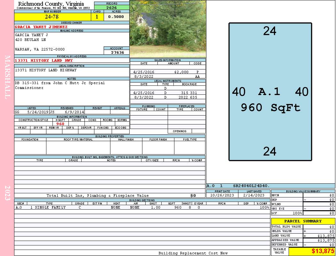Click the yellow Parcel Summary header
The height and width of the screenshot is (256, 336).
pos(303,221)
